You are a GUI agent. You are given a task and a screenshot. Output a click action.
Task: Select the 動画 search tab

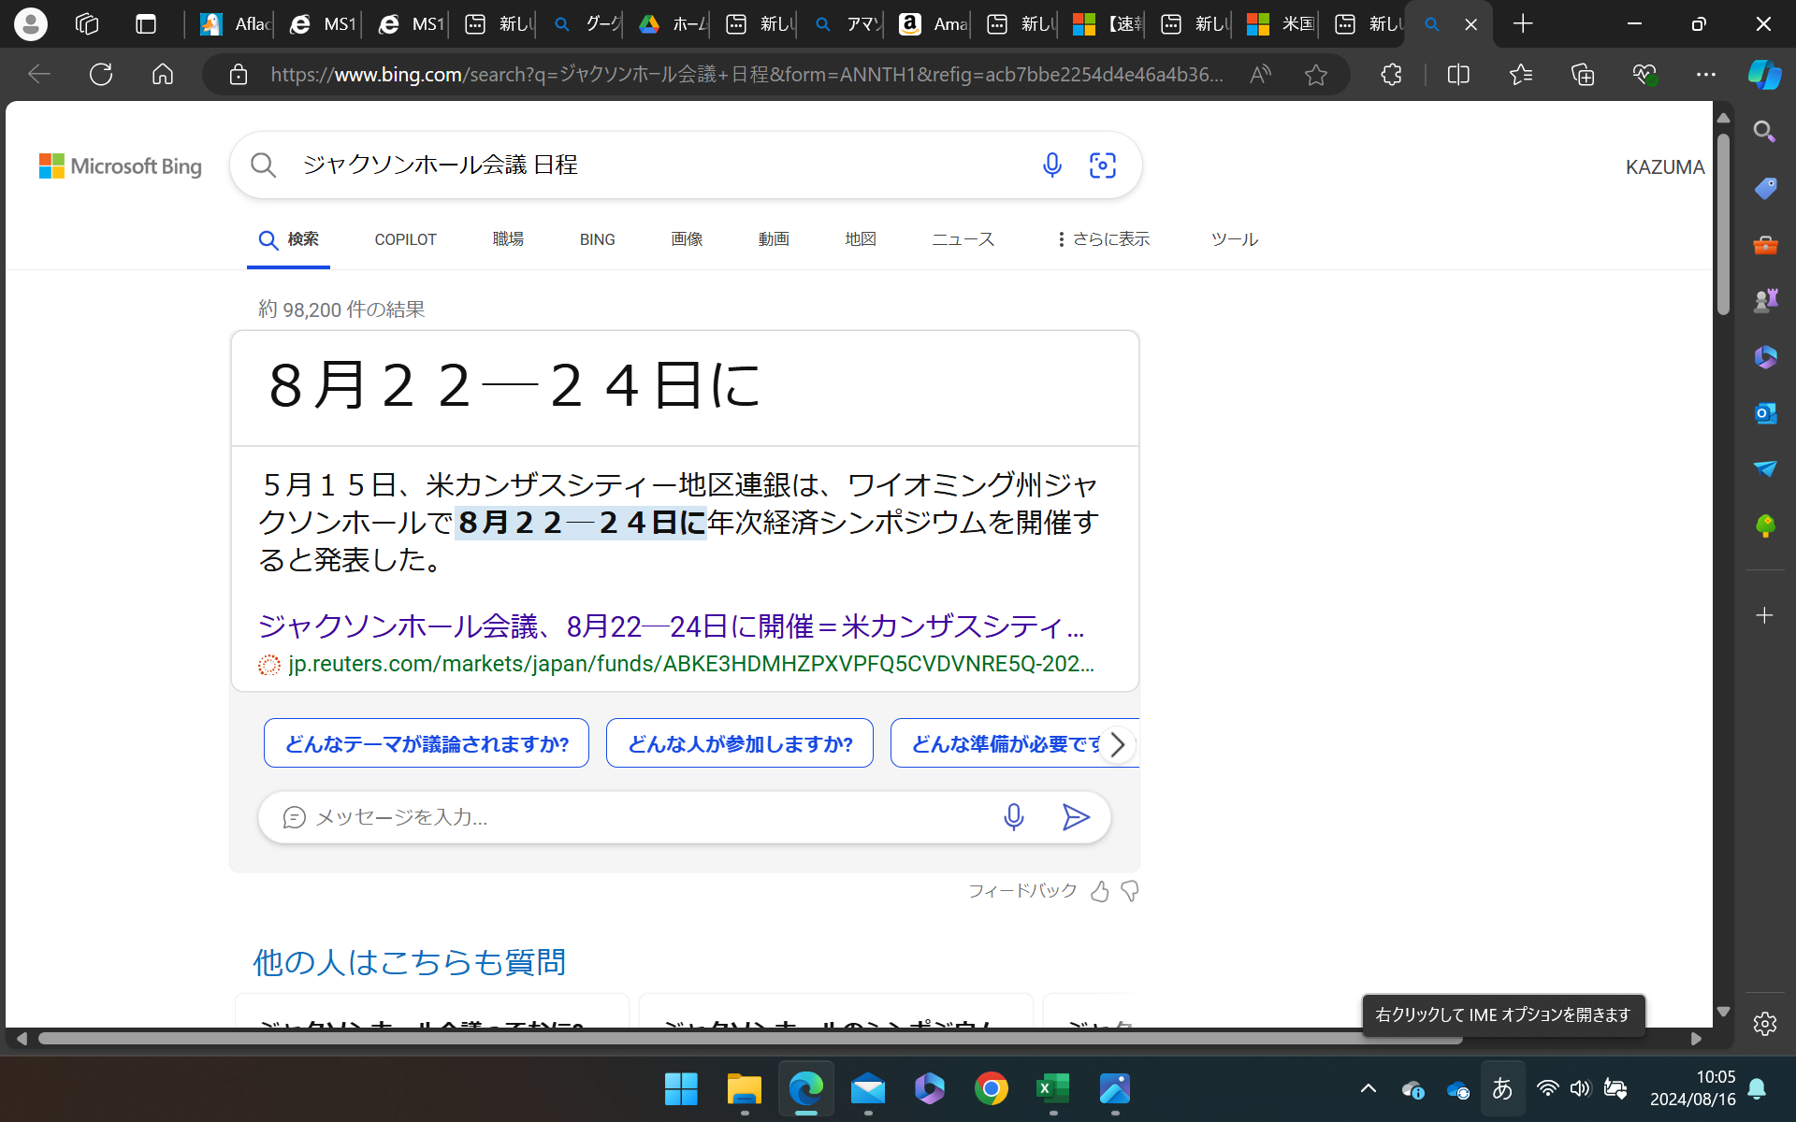pos(774,239)
